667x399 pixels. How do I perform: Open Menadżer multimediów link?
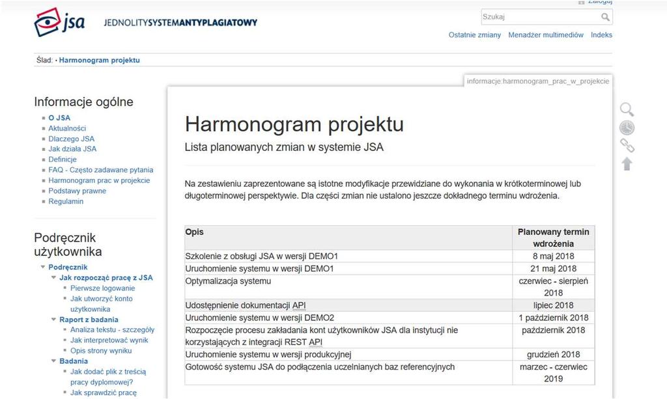point(546,35)
